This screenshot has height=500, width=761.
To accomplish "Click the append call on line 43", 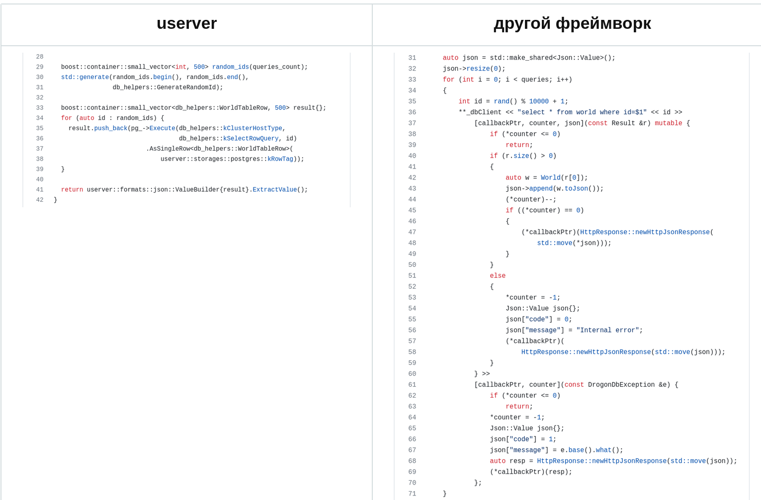I will pos(542,188).
